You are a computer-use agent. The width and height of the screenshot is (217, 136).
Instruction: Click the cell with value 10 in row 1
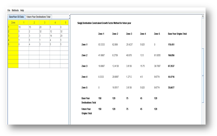pos(23,27)
